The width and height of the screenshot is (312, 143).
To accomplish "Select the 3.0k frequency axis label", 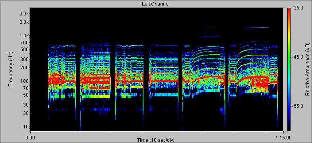I will [24, 14].
